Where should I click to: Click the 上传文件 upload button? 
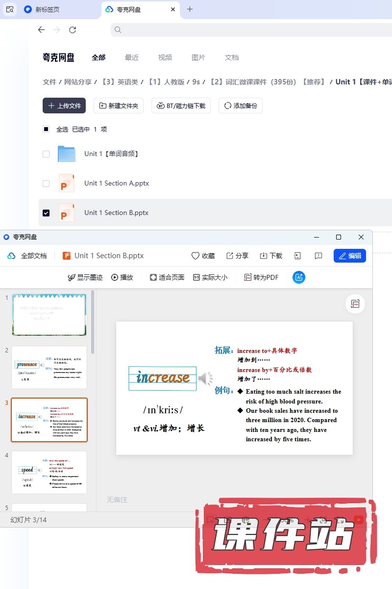(x=64, y=106)
